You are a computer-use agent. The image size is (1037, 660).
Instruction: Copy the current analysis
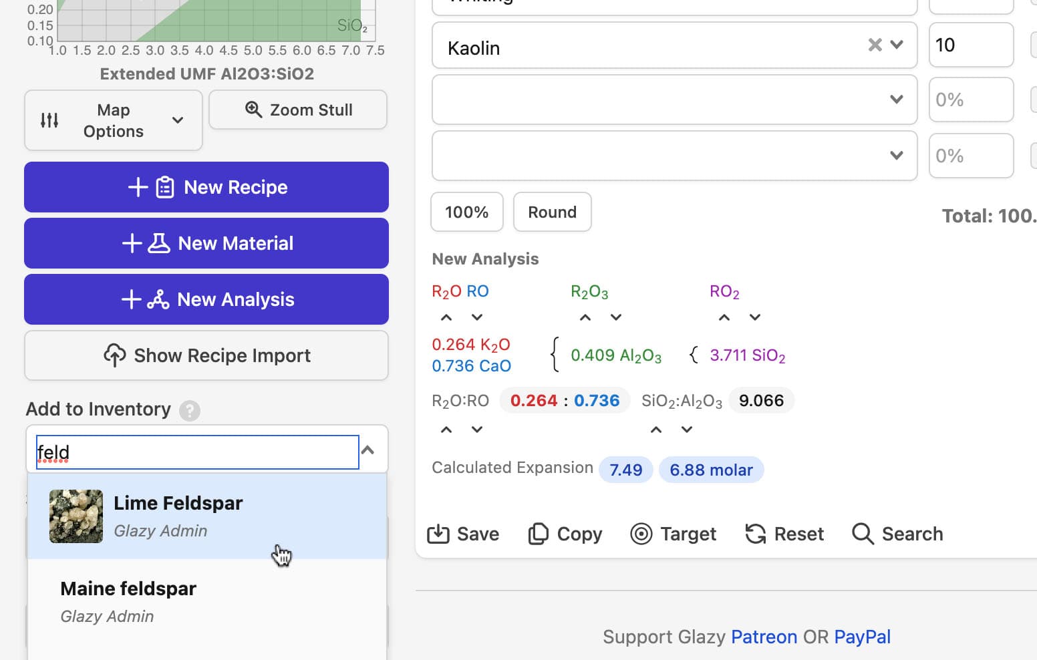(x=565, y=534)
